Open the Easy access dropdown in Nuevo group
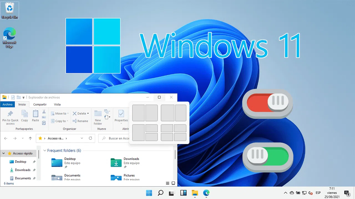The width and height of the screenshot is (355, 199). tap(107, 117)
